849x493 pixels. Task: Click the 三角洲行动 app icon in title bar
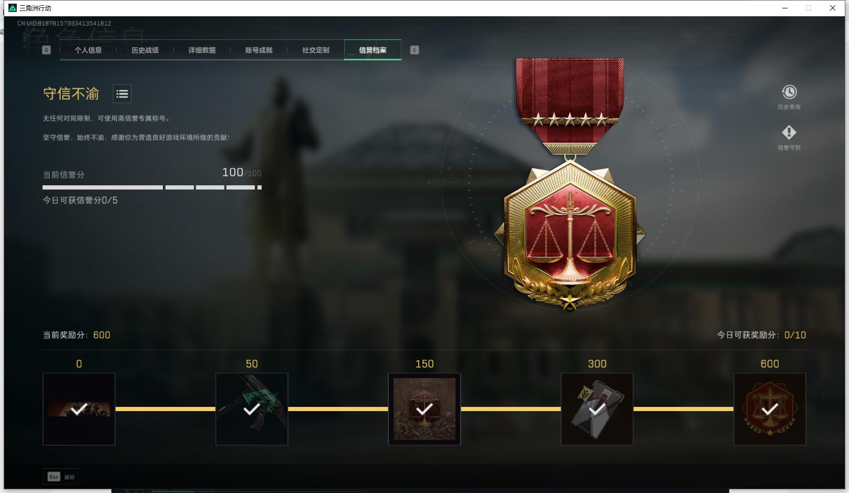(13, 8)
